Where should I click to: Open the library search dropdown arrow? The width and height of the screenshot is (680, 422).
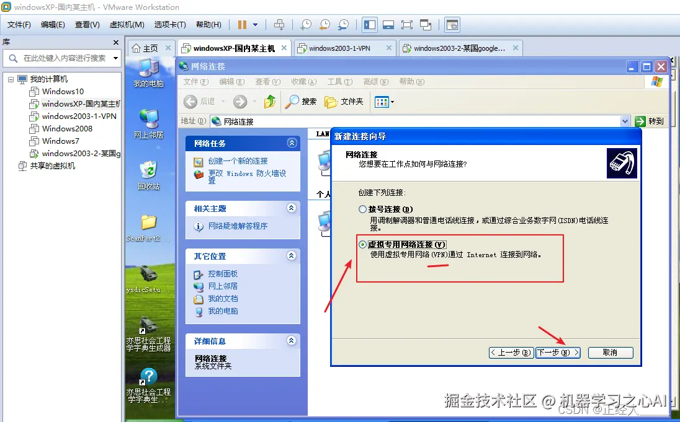pyautogui.click(x=115, y=58)
